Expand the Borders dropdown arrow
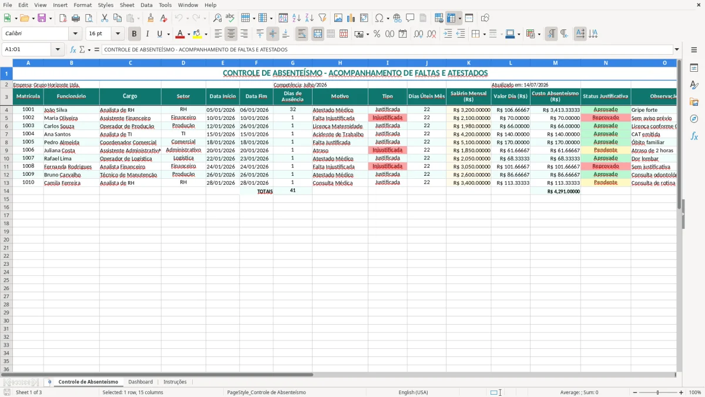705x397 pixels. pos(485,34)
